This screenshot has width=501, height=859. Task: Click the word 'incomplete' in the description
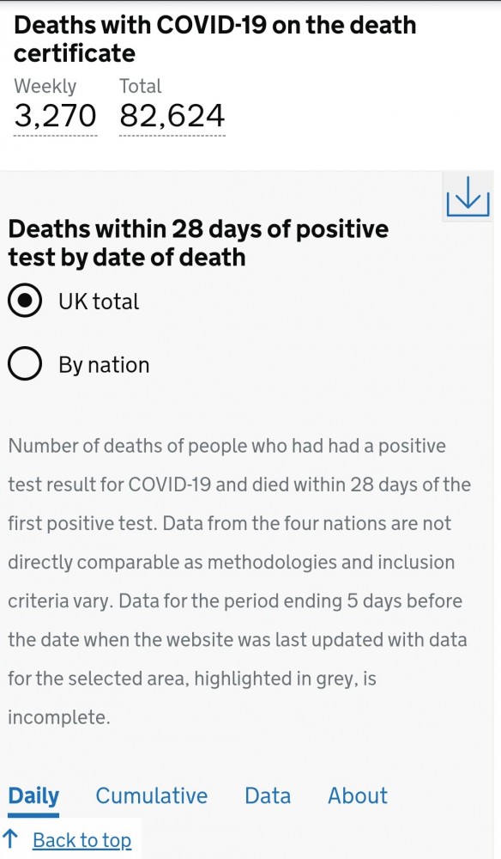pos(57,717)
